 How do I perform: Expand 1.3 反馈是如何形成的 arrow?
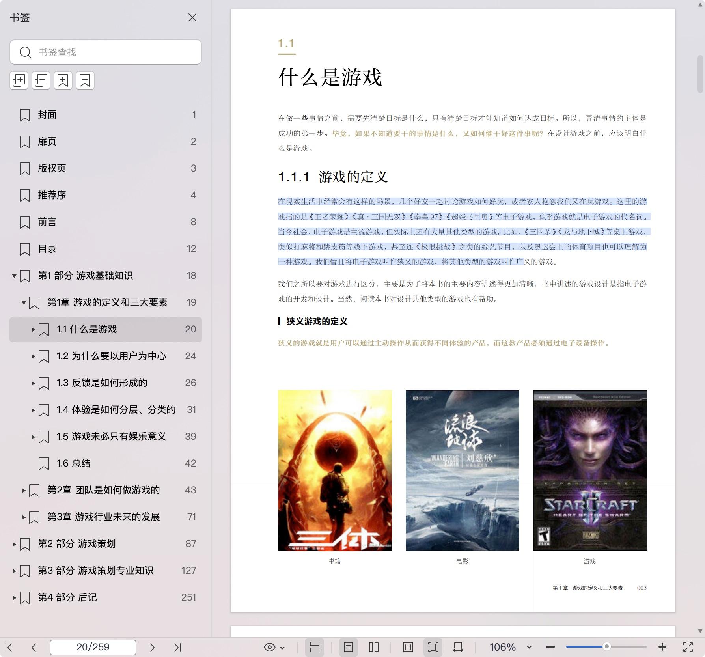click(33, 383)
